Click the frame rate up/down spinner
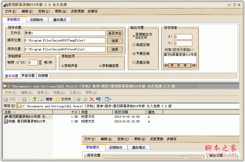245x162 pixels. tap(40, 63)
